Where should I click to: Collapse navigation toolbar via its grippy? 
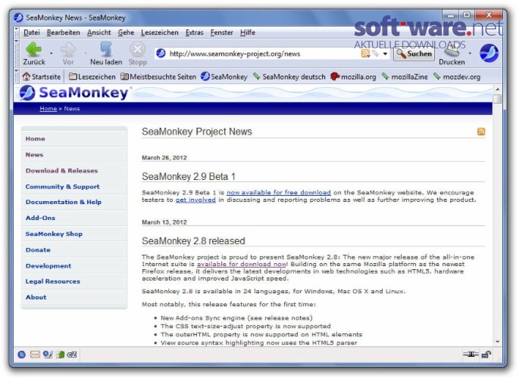coord(16,53)
